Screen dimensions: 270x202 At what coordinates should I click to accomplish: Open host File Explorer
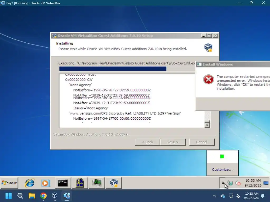tap(32, 196)
